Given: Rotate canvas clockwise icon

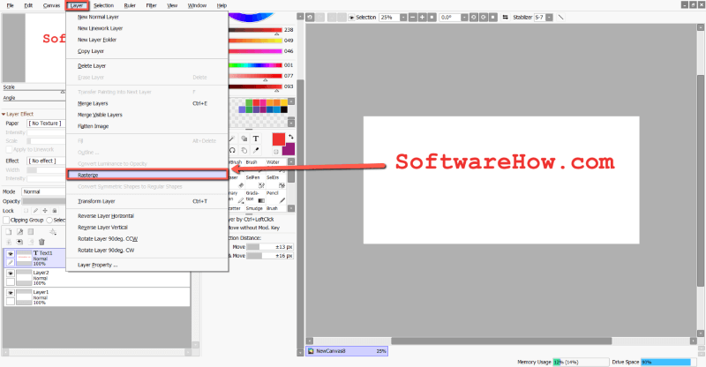Looking at the screenshot, I should pos(484,17).
